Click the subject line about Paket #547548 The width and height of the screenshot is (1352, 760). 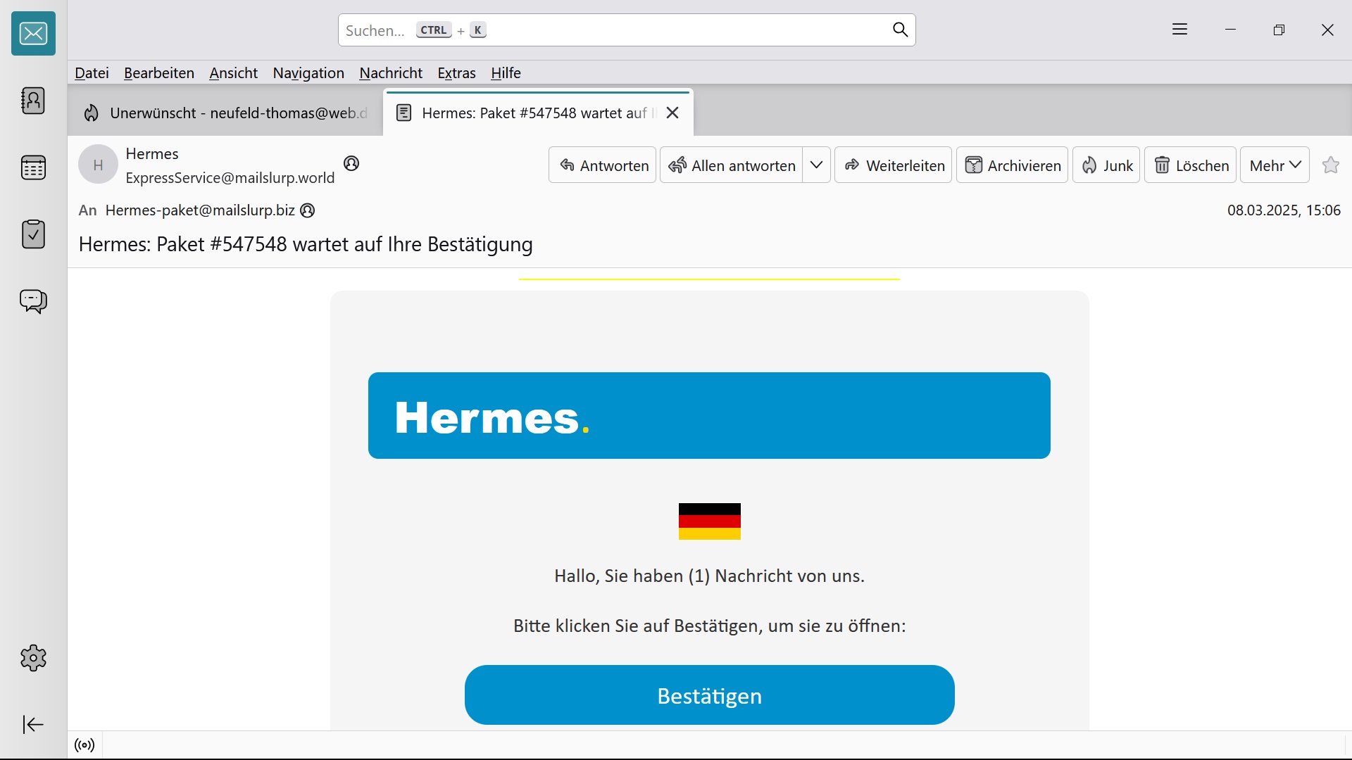click(x=306, y=244)
